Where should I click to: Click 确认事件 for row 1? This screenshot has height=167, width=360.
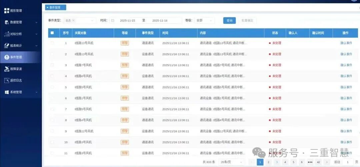click(x=346, y=43)
